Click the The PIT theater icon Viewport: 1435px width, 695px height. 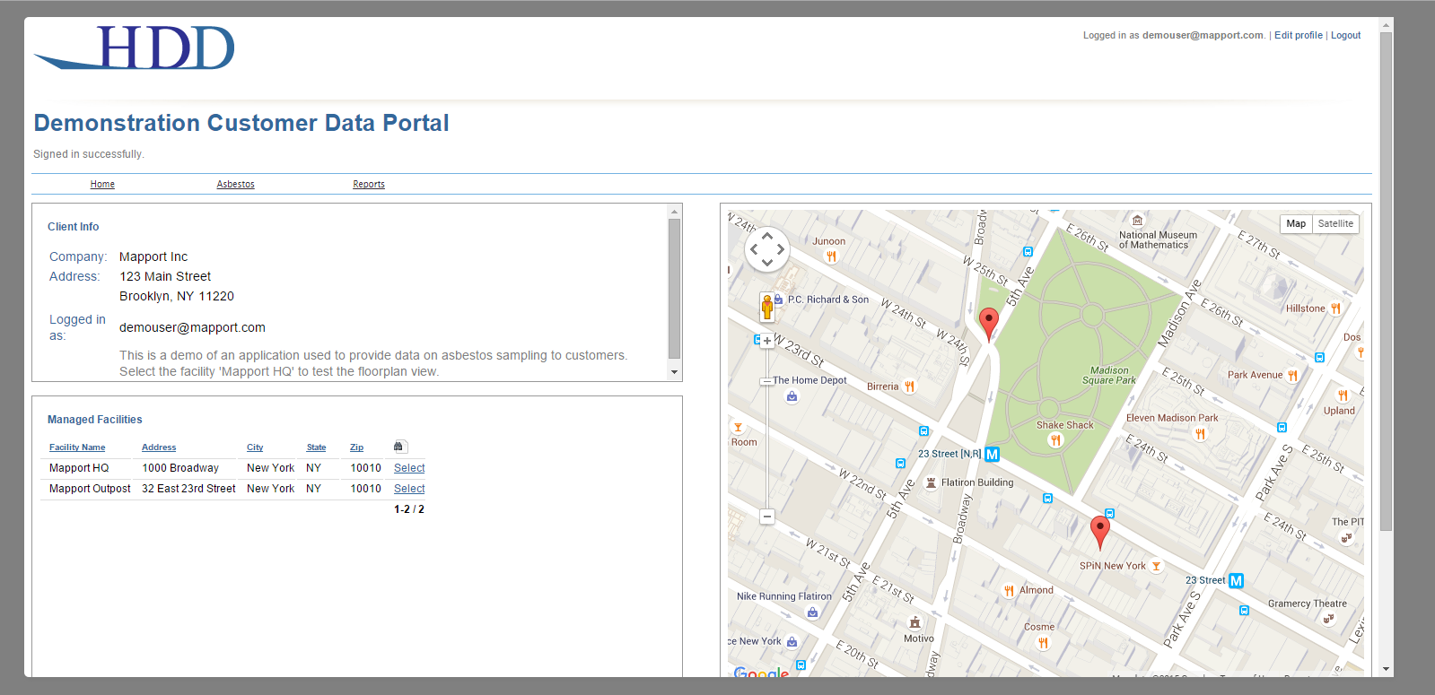coord(1346,538)
